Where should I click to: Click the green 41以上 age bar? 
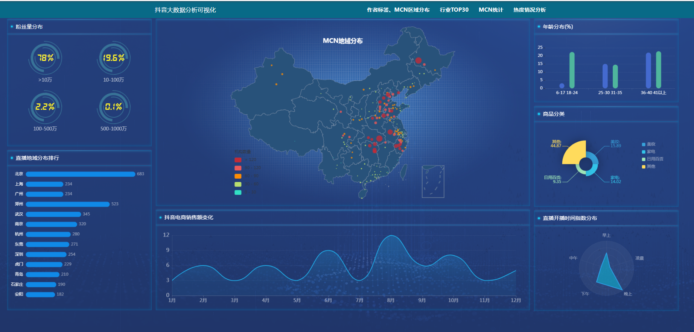point(658,70)
